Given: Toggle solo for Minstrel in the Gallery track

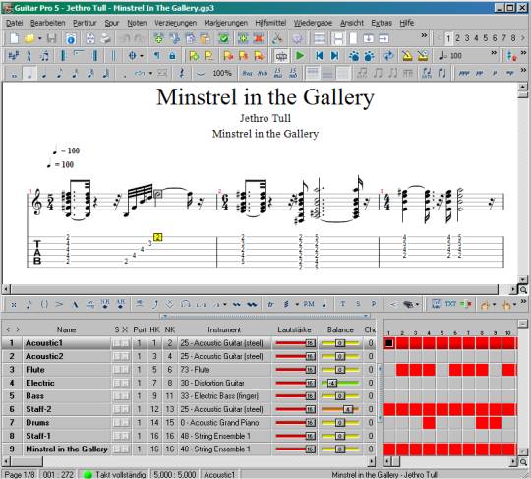Looking at the screenshot, I should 117,449.
